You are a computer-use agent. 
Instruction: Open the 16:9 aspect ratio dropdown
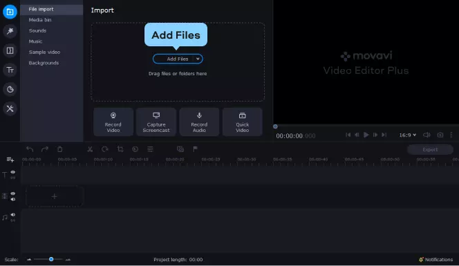point(408,135)
